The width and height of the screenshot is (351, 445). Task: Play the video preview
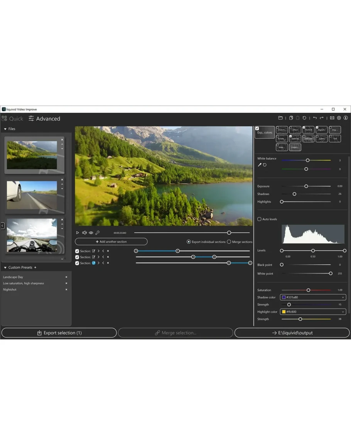(78, 233)
